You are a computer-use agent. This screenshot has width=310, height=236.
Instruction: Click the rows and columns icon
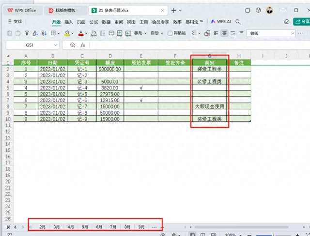click(x=93, y=33)
